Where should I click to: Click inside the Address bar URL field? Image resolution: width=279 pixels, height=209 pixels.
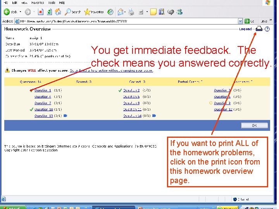pos(126,21)
